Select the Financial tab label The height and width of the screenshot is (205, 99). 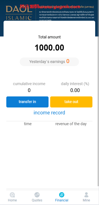[x=62, y=200]
